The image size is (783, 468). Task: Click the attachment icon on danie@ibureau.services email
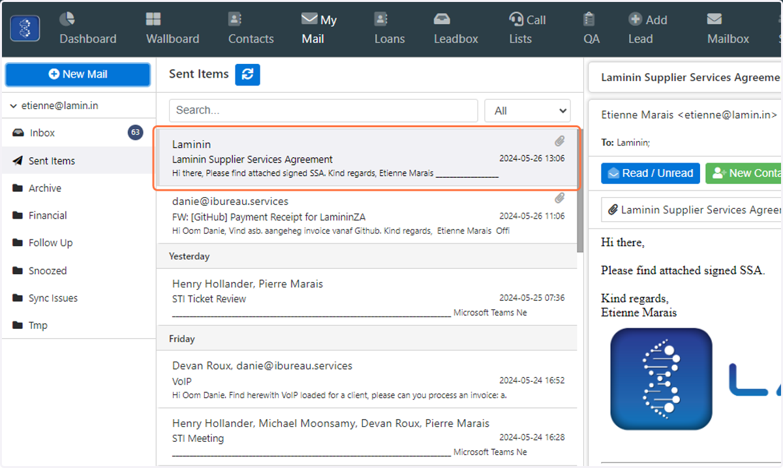(560, 198)
